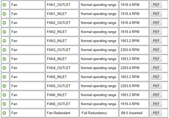Select the Full Redundancy status cell
Image resolution: width=169 pixels, height=118 pixels.
tap(99, 113)
